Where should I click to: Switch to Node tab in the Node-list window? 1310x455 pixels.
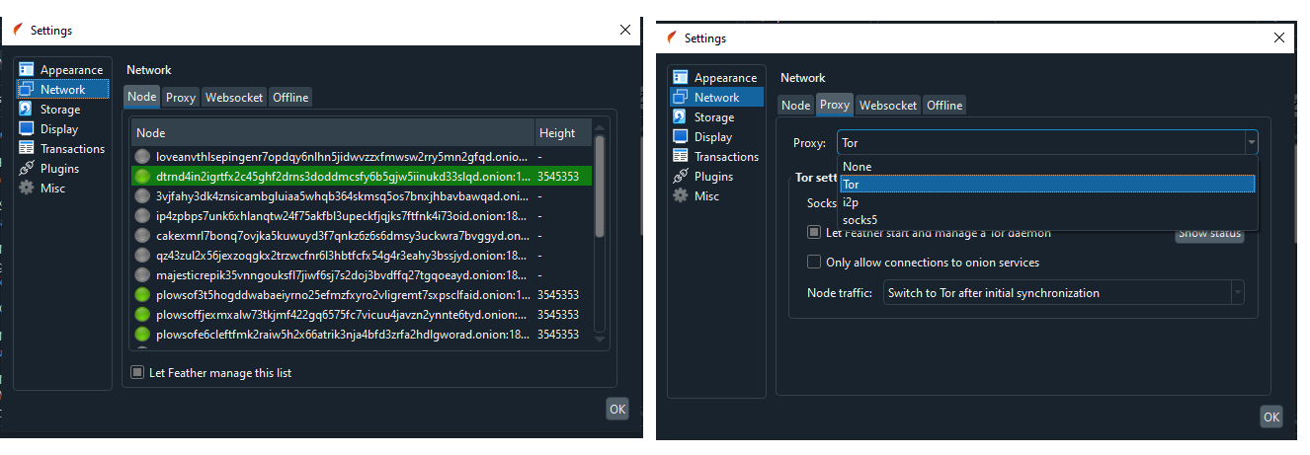coord(141,97)
